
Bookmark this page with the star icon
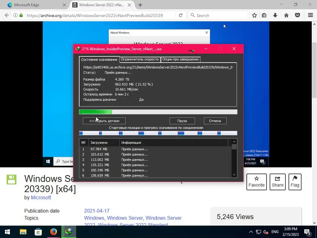[x=254, y=15]
